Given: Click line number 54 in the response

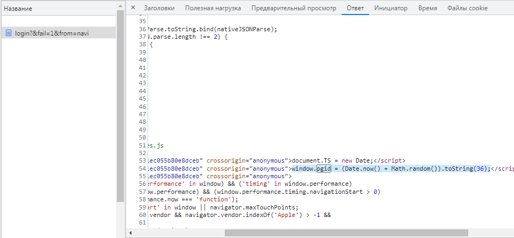Looking at the screenshot, I should pyautogui.click(x=142, y=169).
